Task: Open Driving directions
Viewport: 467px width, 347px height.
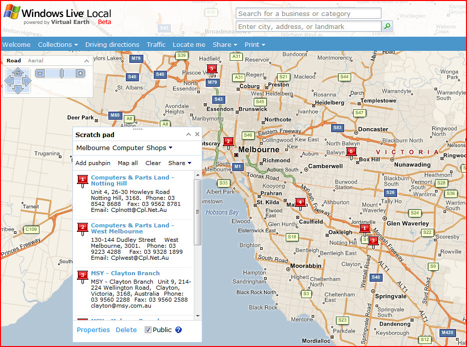Action: 112,44
